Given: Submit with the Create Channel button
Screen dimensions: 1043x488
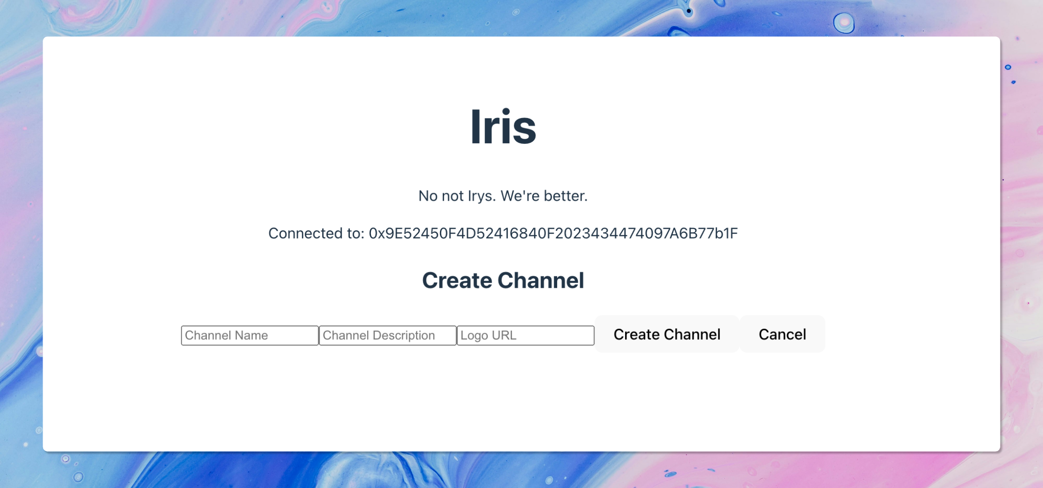Looking at the screenshot, I should pos(667,334).
